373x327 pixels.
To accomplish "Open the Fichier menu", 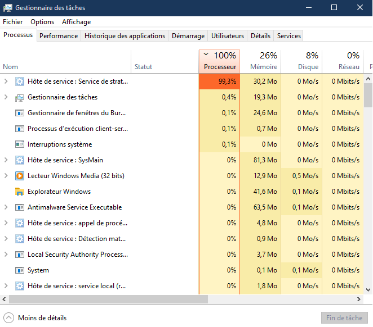I will tap(12, 22).
